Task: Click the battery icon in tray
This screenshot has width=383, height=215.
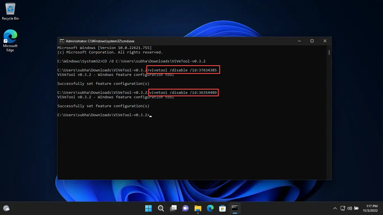Action: point(356,208)
